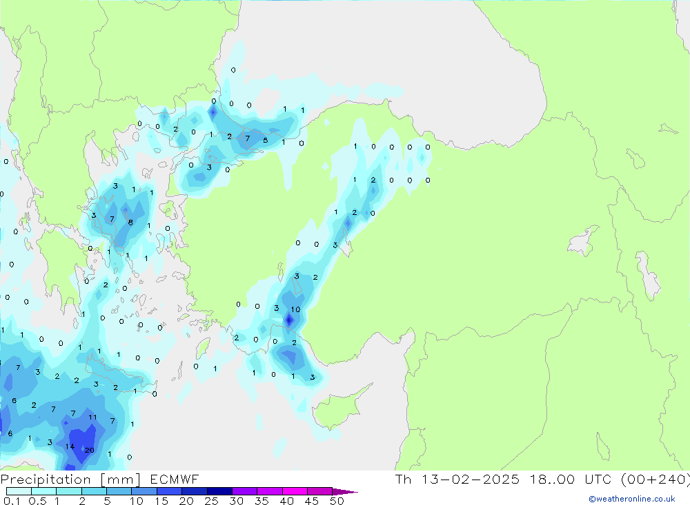Click the 'Precipitation [mm]' title text
690x505 pixels.
70,480
